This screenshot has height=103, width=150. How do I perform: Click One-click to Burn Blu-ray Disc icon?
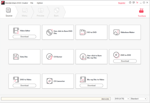click(x=83, y=57)
